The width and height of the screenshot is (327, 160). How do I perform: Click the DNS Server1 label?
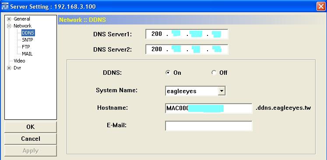pos(113,34)
